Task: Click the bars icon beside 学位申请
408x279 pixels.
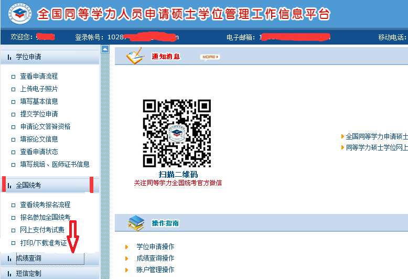Action: coord(9,57)
